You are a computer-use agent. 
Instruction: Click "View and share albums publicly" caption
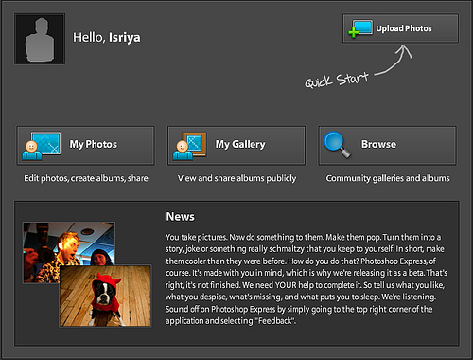(x=236, y=178)
